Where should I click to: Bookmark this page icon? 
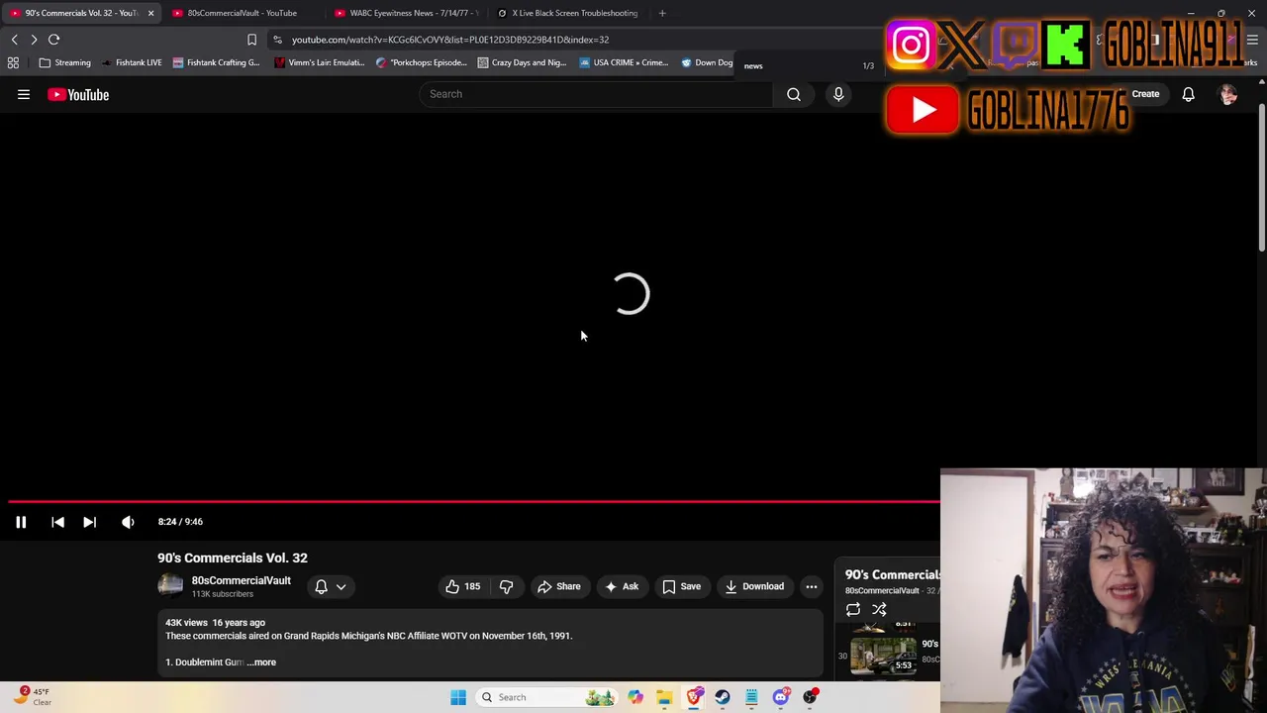[251, 40]
